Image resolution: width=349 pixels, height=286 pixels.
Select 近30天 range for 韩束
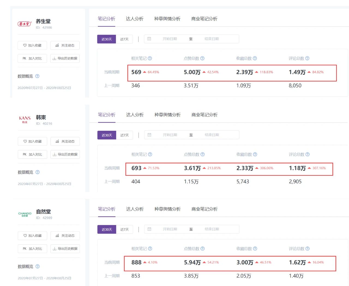coord(107,135)
